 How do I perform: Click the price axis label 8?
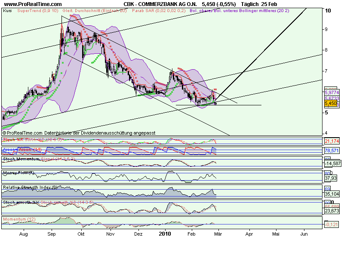(326, 50)
